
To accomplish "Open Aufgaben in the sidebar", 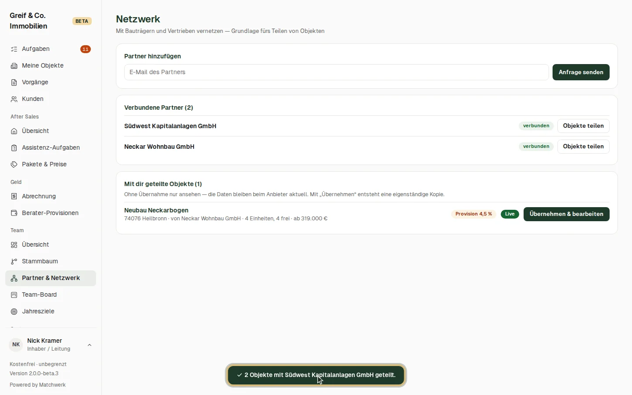I will coord(50,49).
